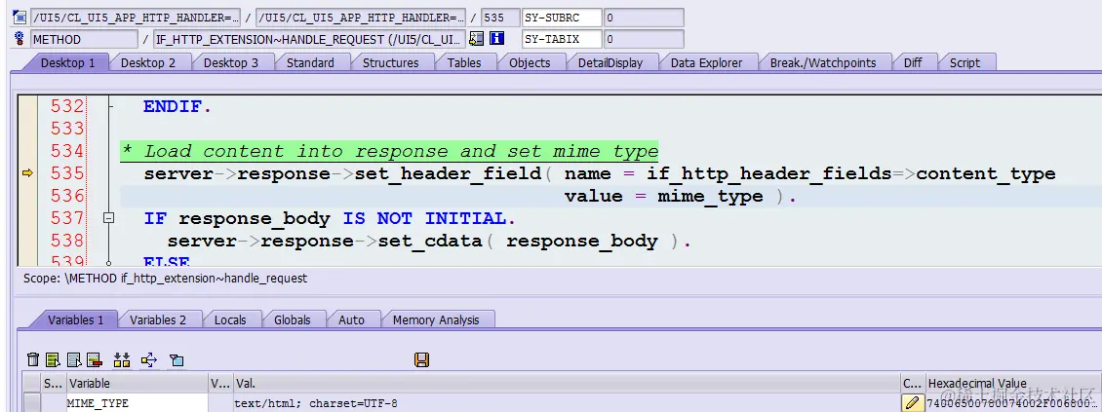Select the Standard tab

point(310,62)
